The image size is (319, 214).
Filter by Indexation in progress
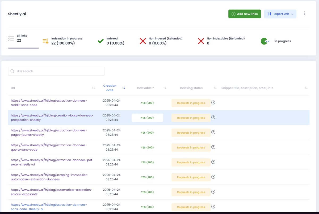pos(62,41)
